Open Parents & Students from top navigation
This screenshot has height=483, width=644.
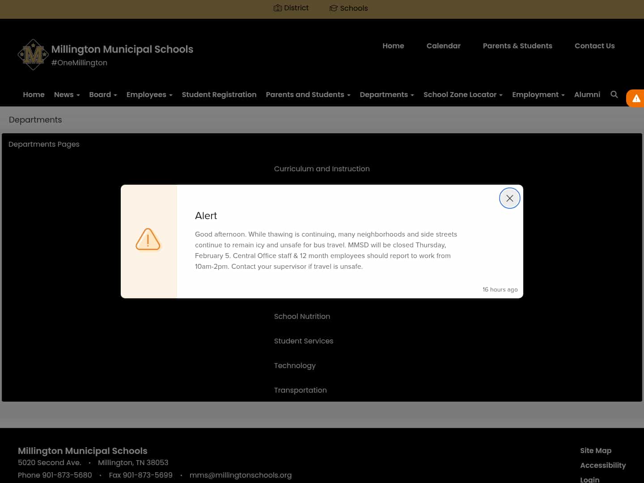click(x=517, y=46)
